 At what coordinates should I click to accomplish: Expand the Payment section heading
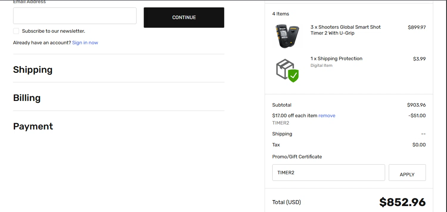coord(33,126)
